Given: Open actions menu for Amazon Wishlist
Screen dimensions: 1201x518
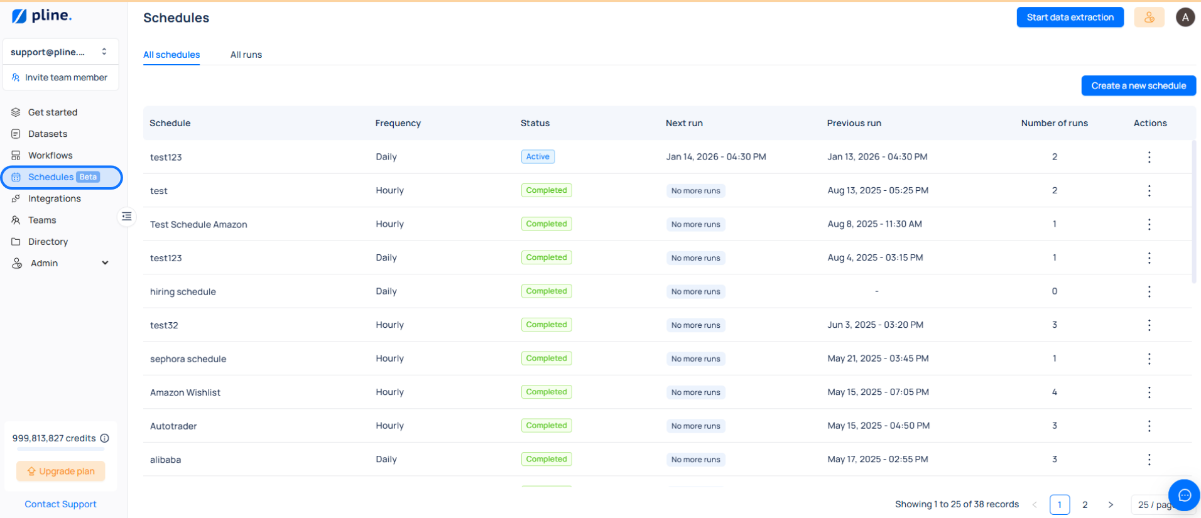Looking at the screenshot, I should (1149, 392).
